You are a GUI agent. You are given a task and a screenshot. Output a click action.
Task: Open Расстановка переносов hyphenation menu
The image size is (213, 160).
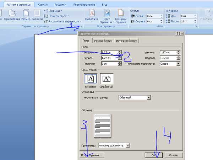point(62,21)
